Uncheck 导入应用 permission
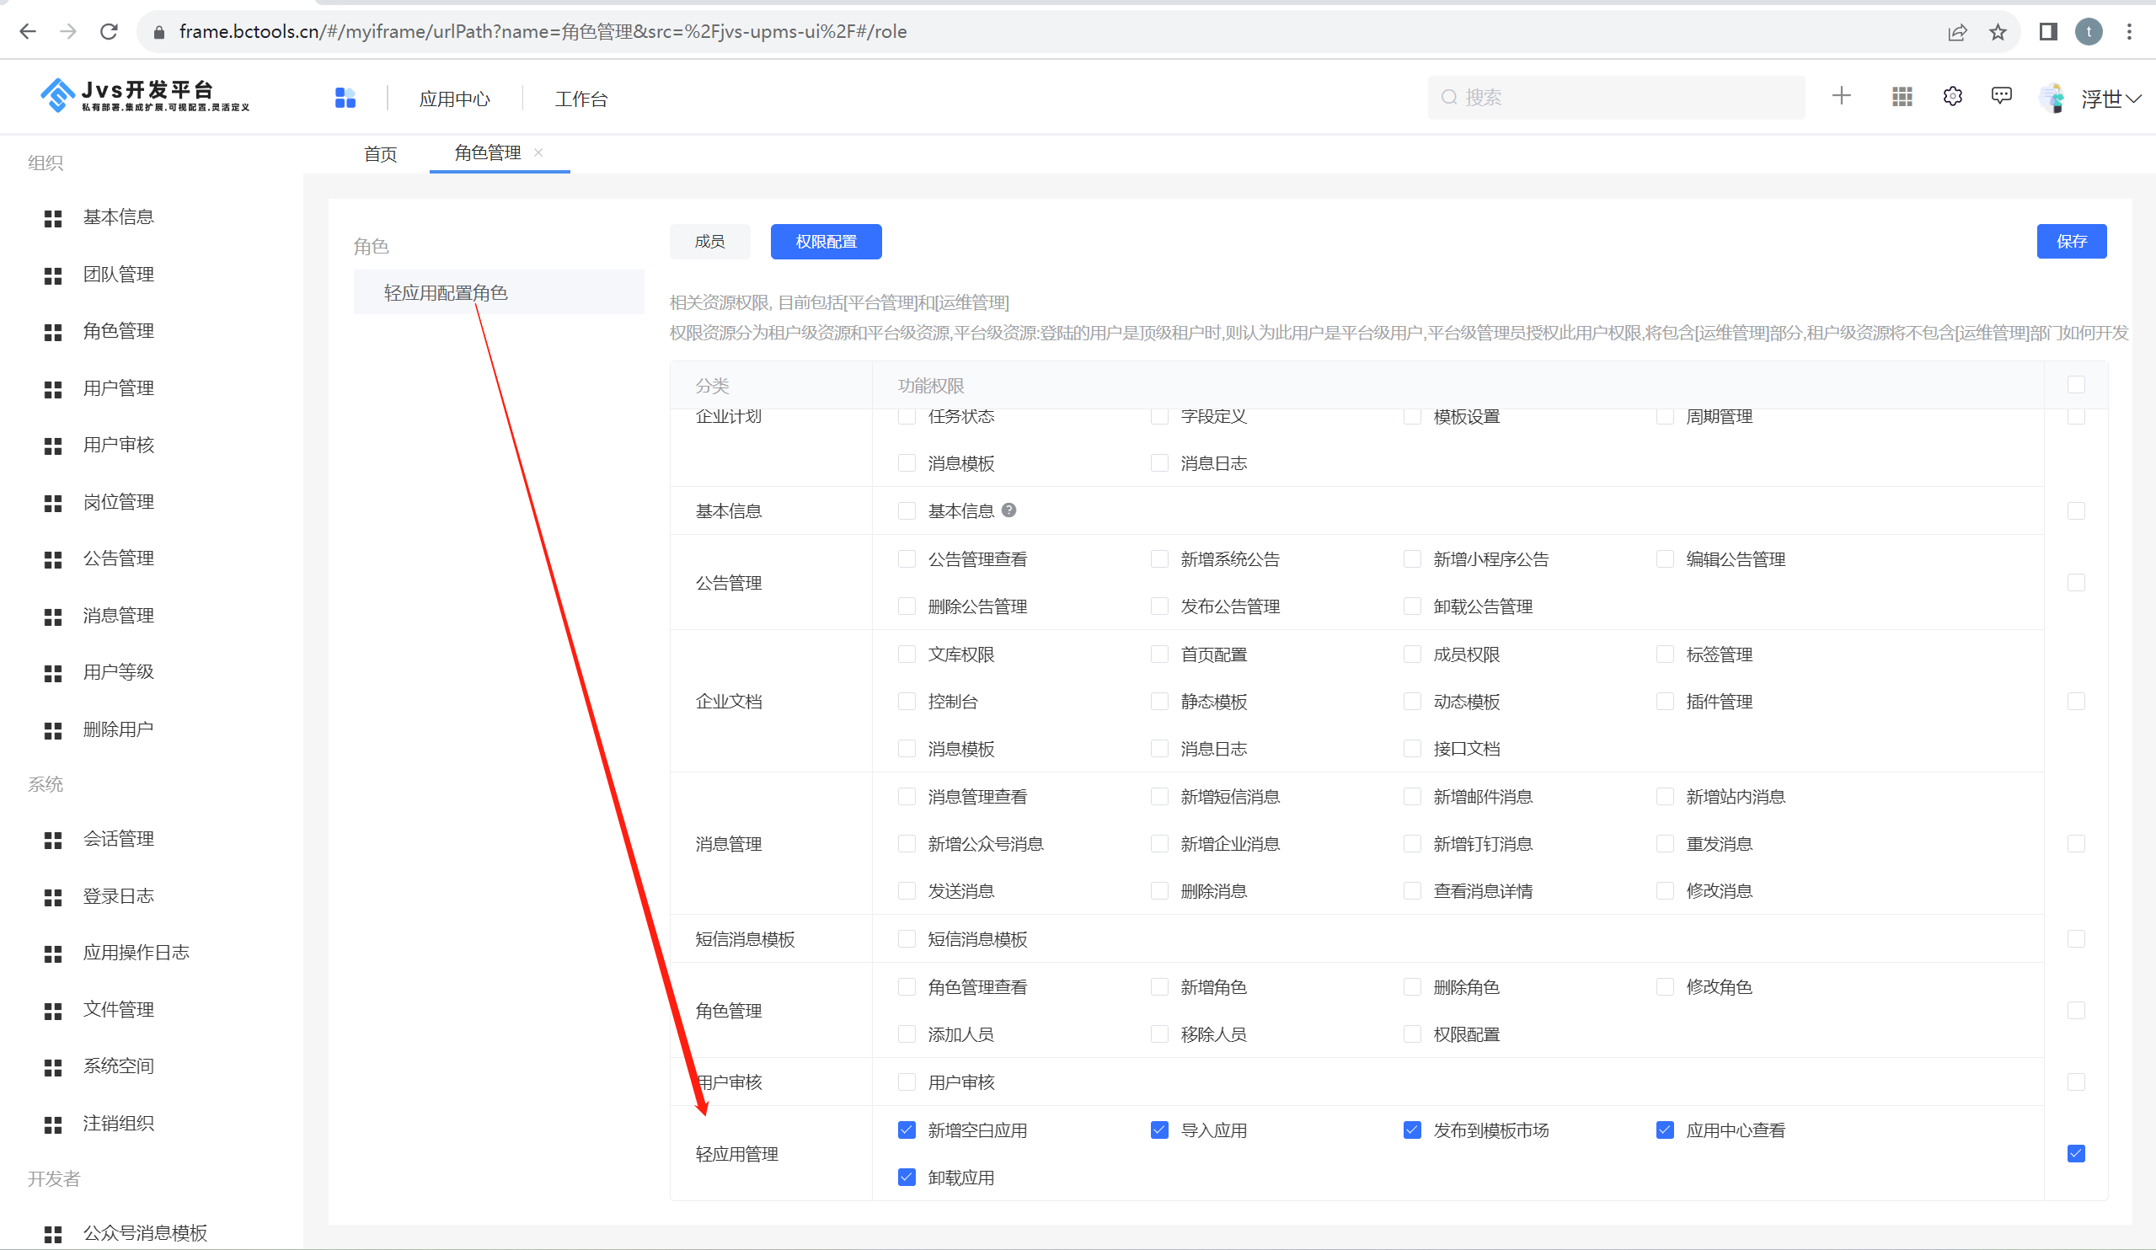 [1159, 1130]
